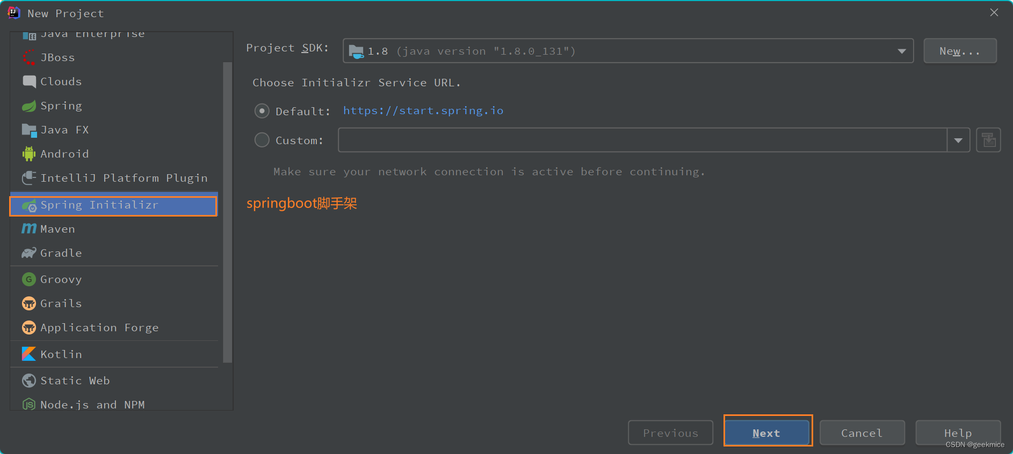Click the Application Forge icon
Viewport: 1013px width, 454px height.
[29, 328]
